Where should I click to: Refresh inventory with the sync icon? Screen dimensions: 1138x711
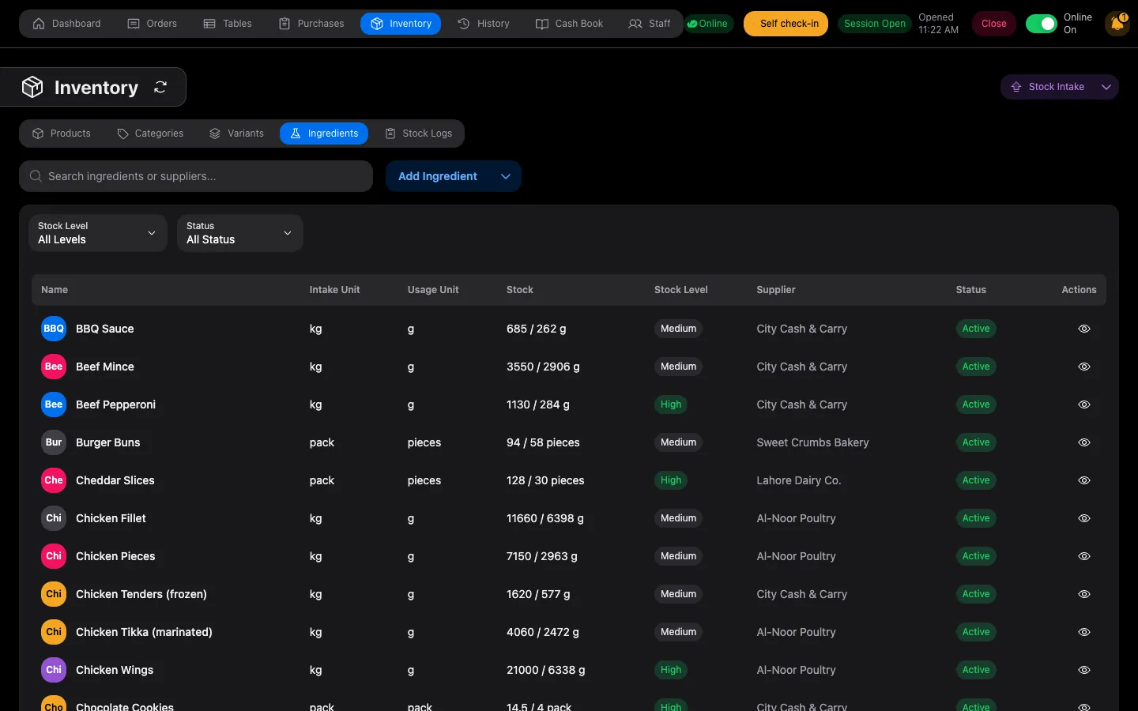[160, 87]
